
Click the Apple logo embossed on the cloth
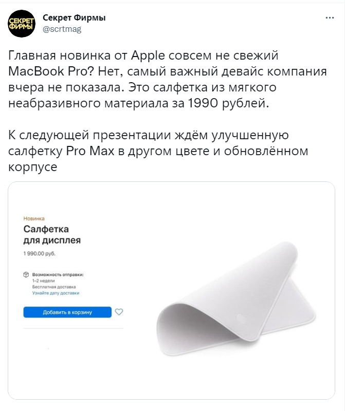(241, 317)
